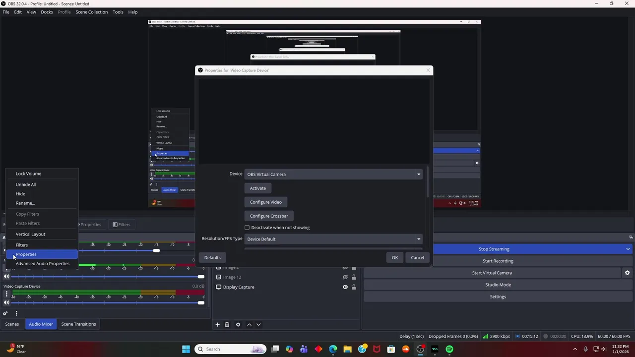This screenshot has width=635, height=357.
Task: Move source down with arrow icon
Action: click(258, 324)
